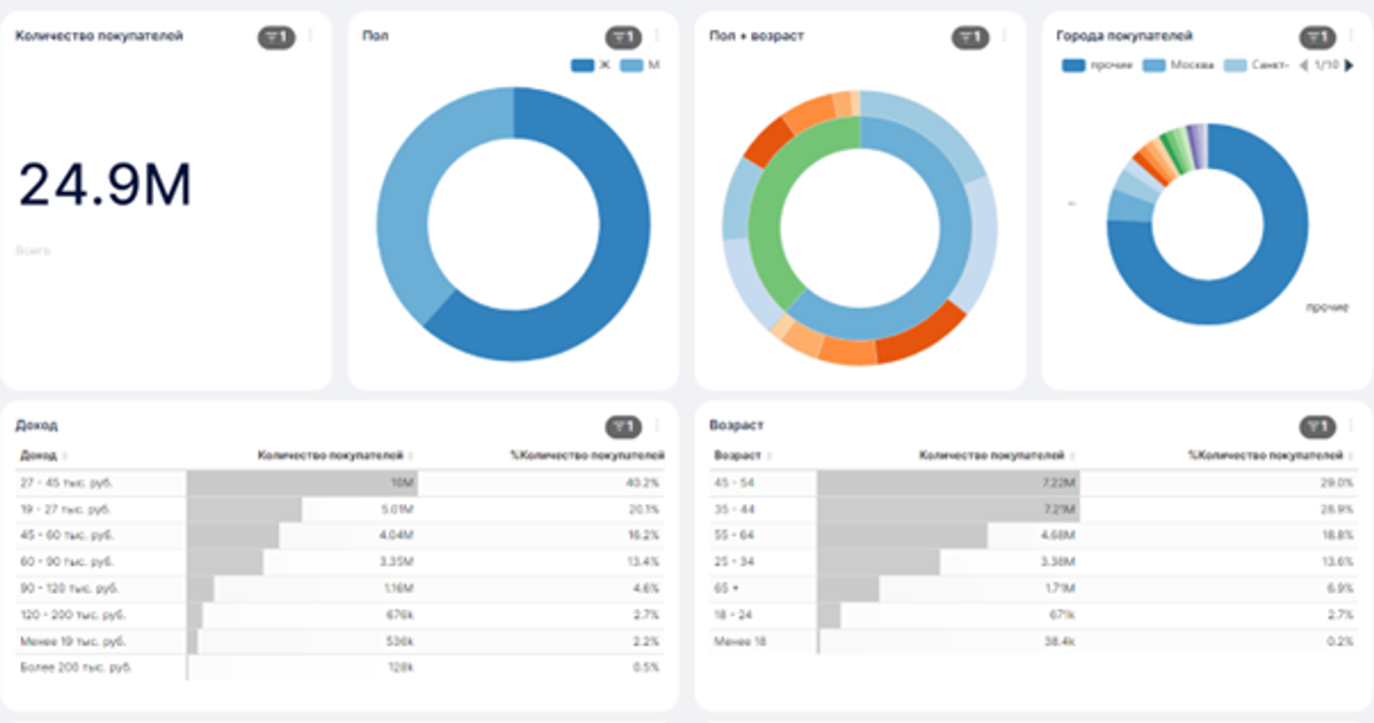Click filter badge on Количество покупателей card

276,37
